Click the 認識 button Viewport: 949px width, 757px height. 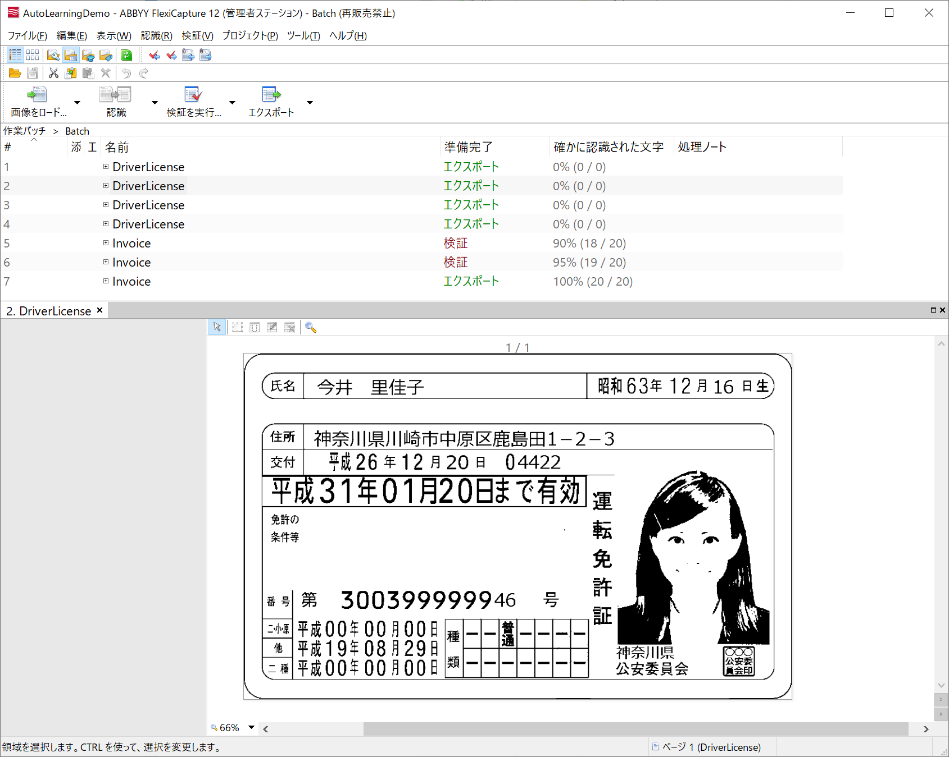[x=116, y=102]
